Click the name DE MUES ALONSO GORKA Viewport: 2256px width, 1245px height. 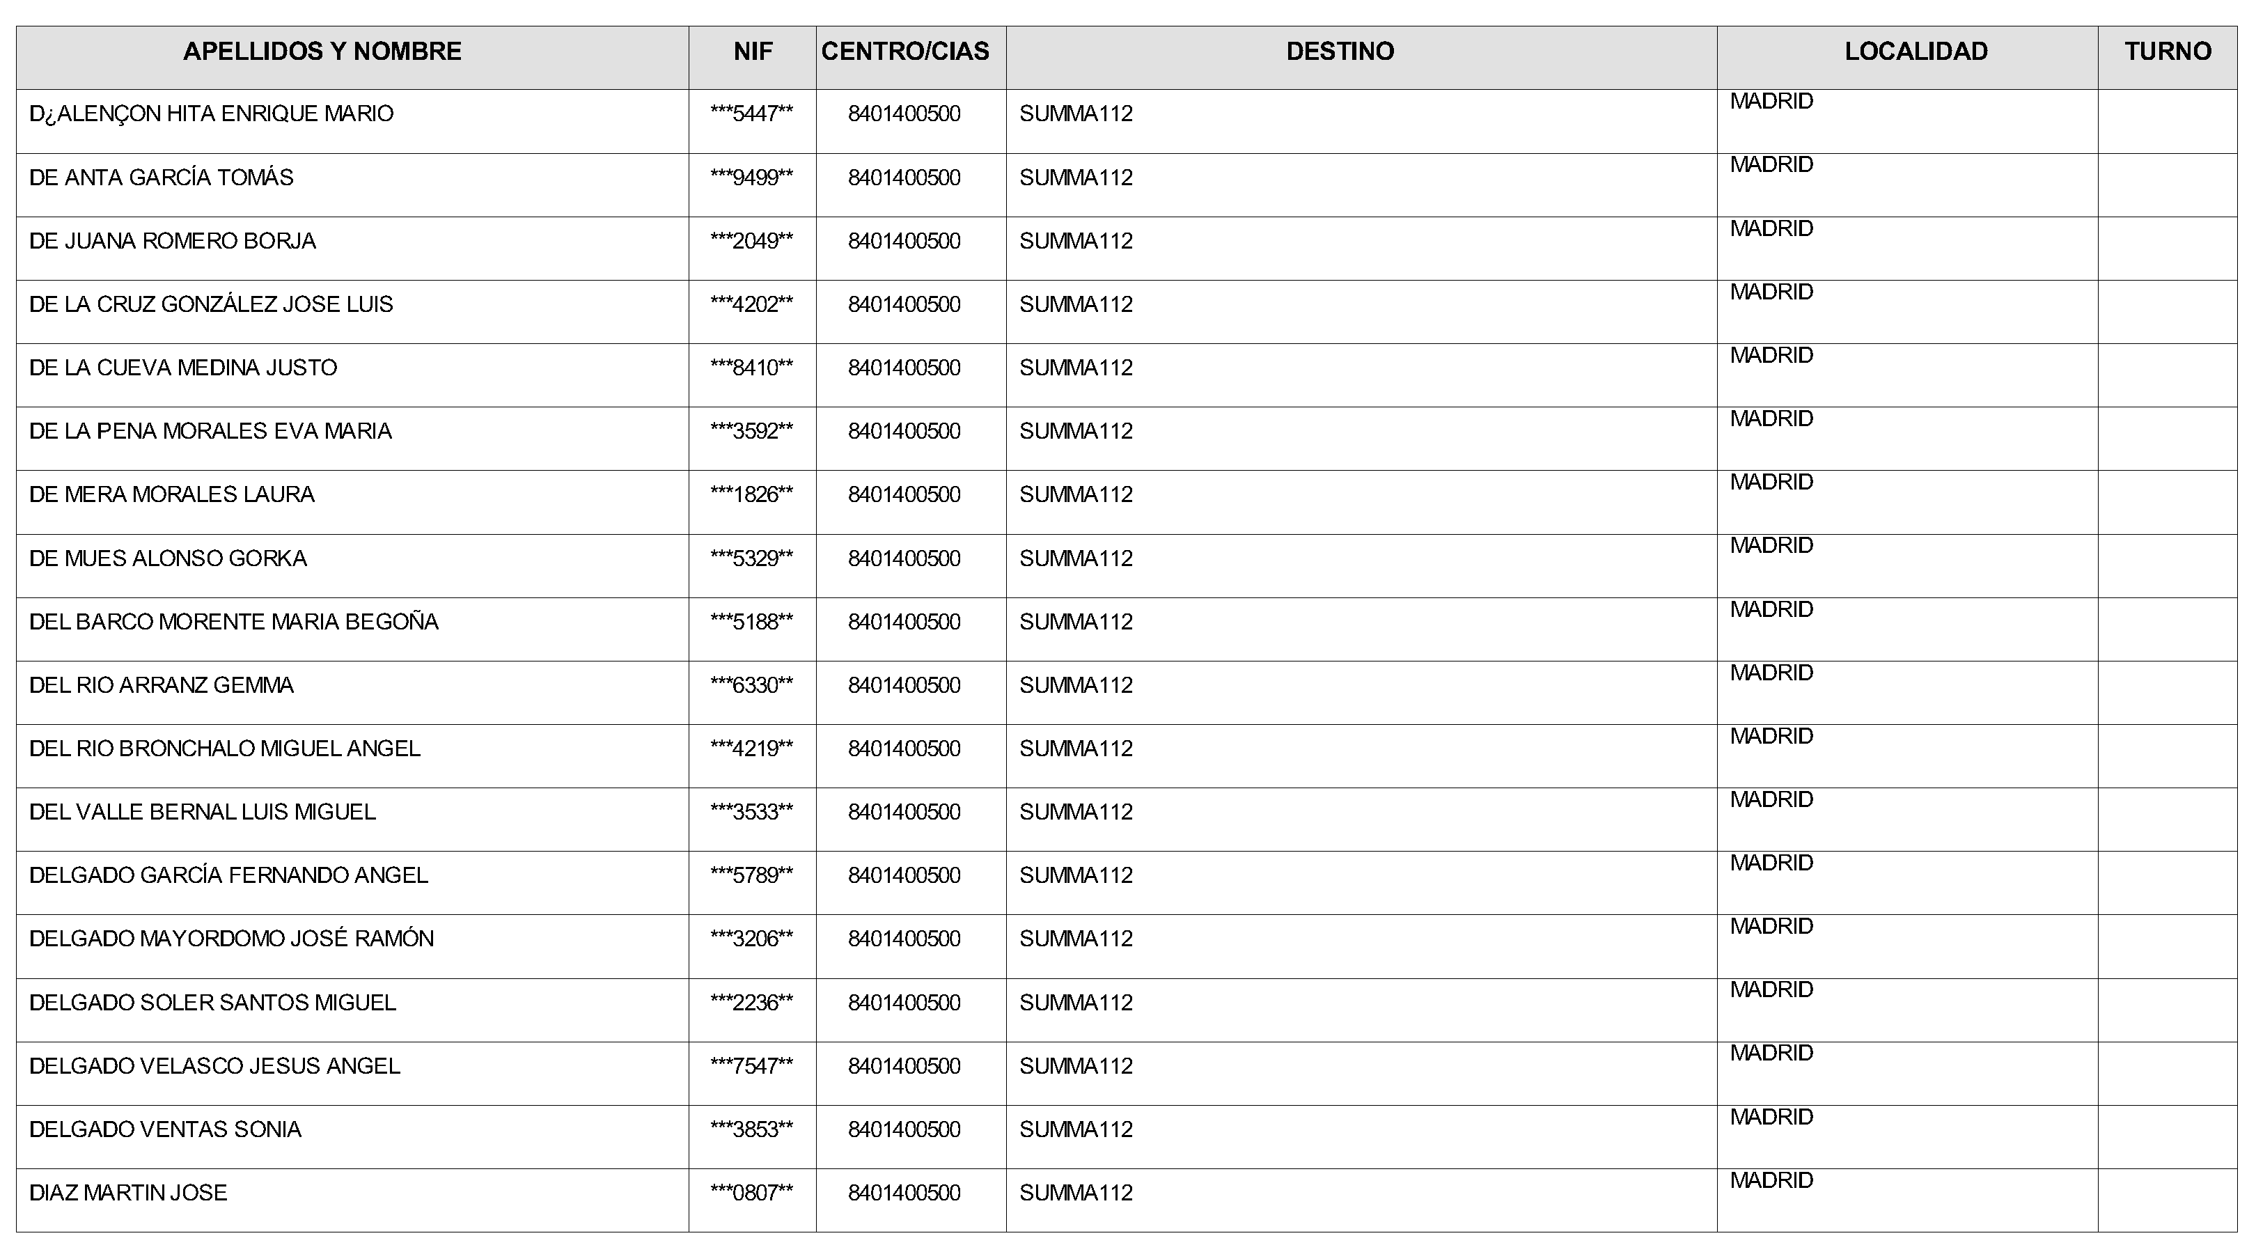point(168,558)
